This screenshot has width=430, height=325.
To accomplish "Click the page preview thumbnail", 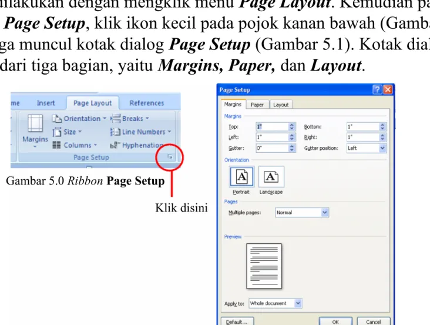I will pyautogui.click(x=264, y=266).
